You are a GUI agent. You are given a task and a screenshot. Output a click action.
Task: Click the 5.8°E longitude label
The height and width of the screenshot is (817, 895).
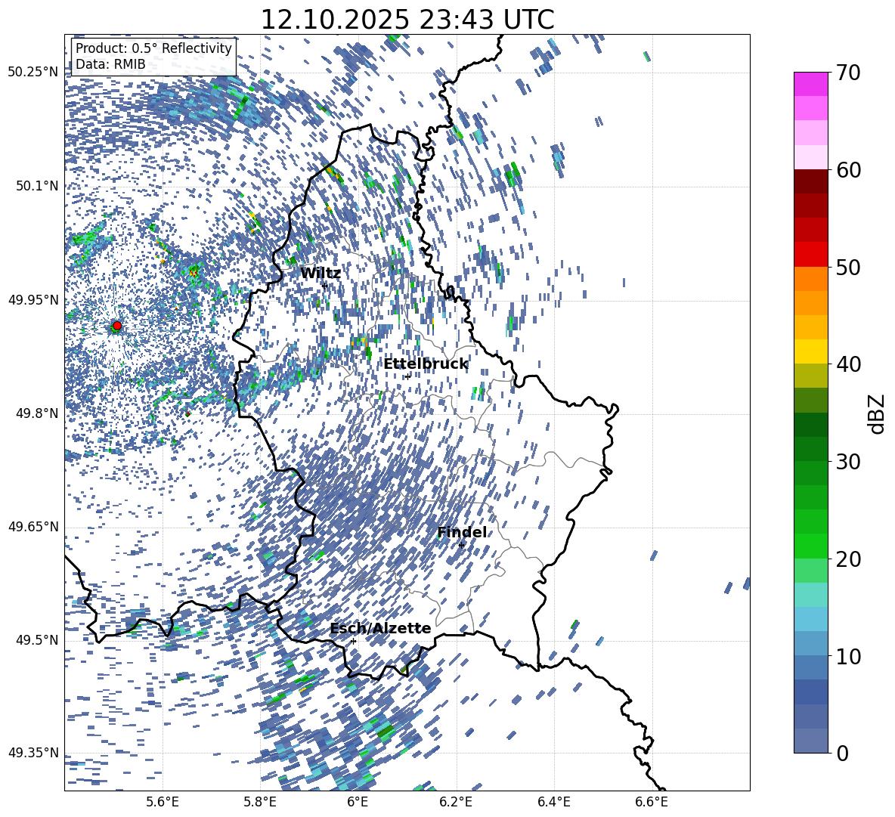(x=260, y=802)
